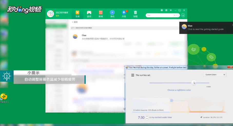Open the download manager arrow icon

[x=183, y=15]
